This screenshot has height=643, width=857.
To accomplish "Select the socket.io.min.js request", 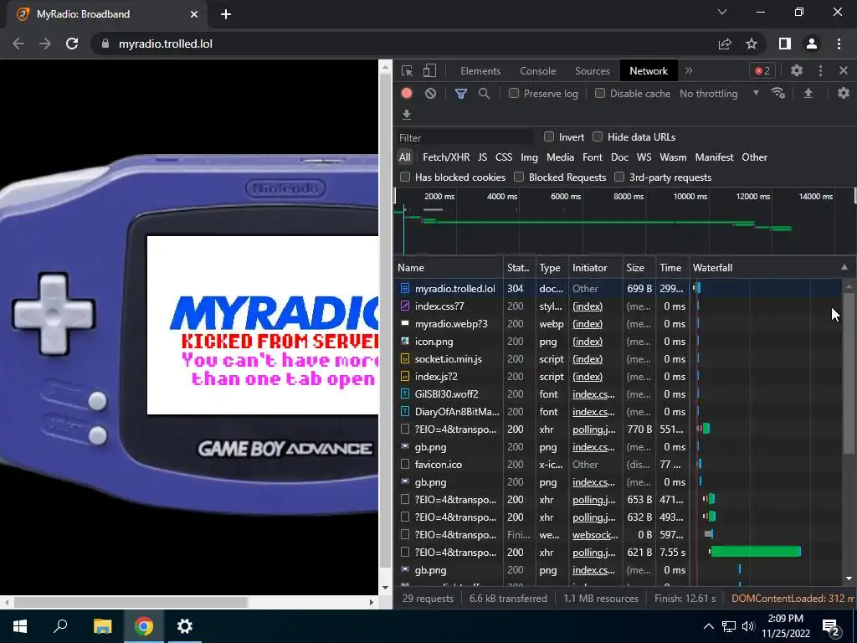I will coord(618,358).
